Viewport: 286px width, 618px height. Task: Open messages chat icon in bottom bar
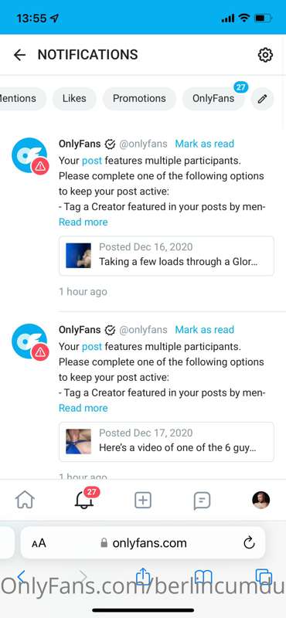[x=202, y=501]
